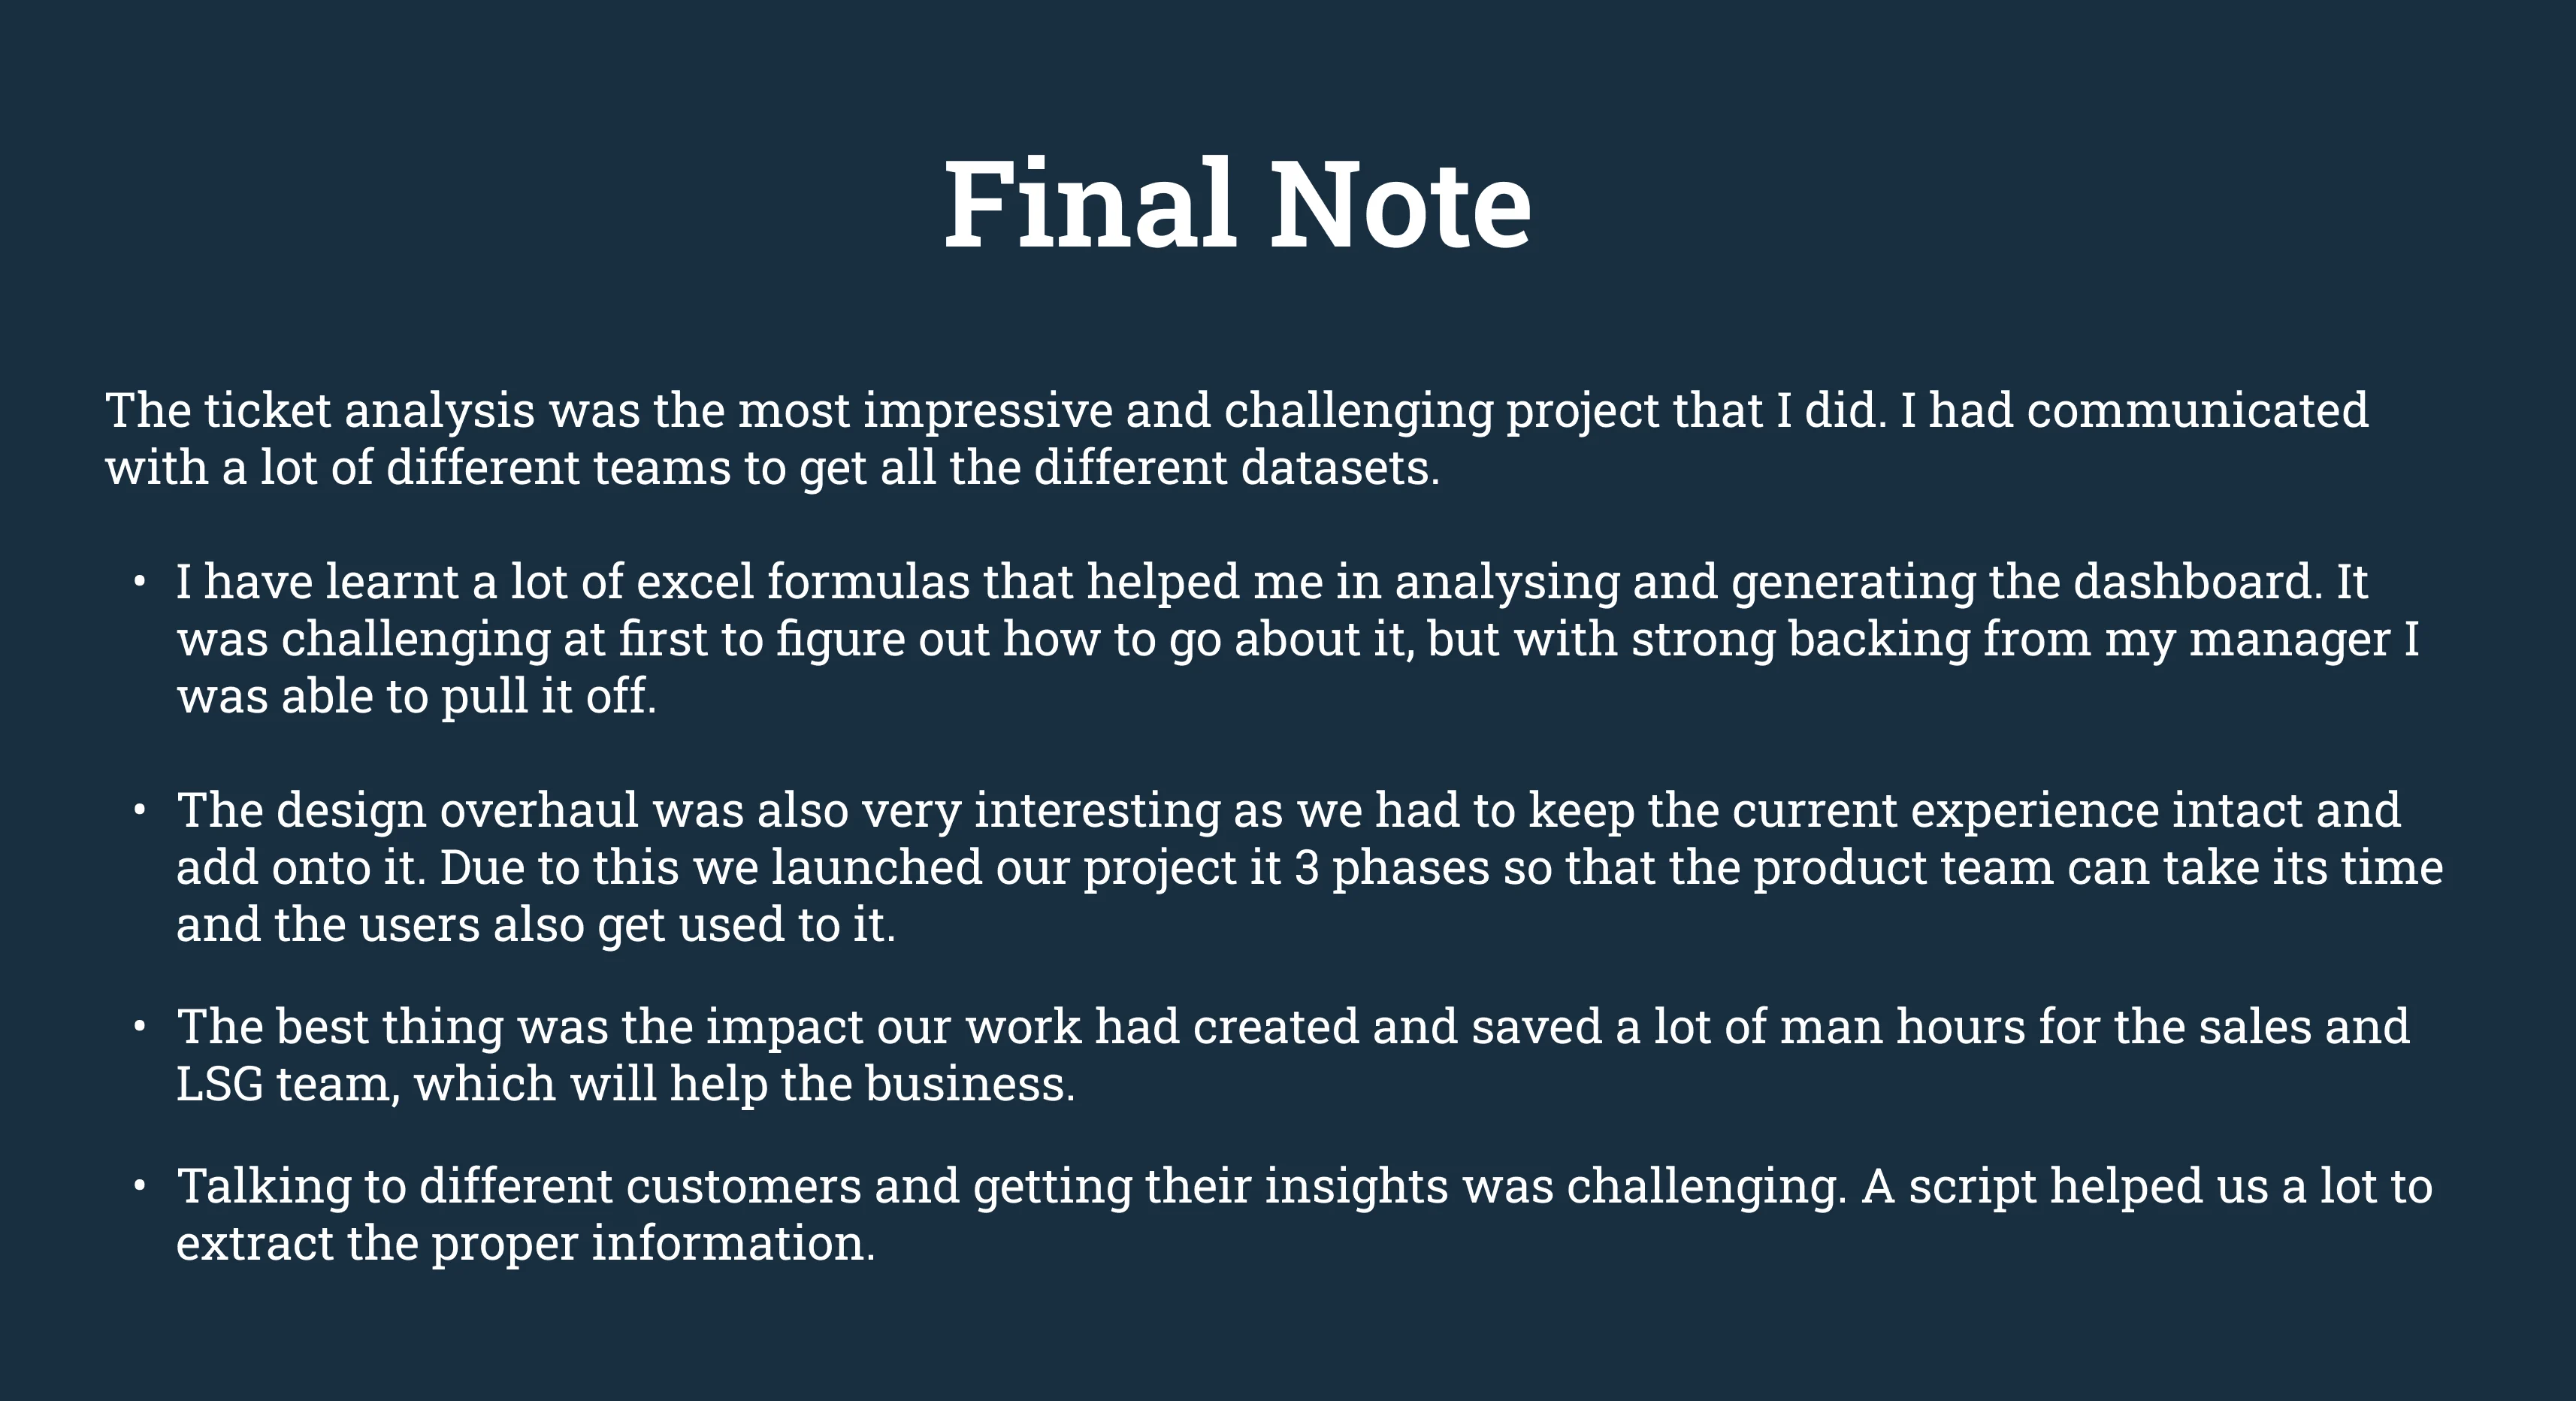Select the intro paragraph about ticket analysis
The image size is (2576, 1401).
(x=1237, y=439)
